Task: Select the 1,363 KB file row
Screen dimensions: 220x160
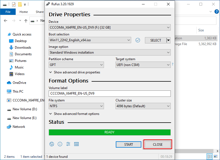Action: click(196, 38)
